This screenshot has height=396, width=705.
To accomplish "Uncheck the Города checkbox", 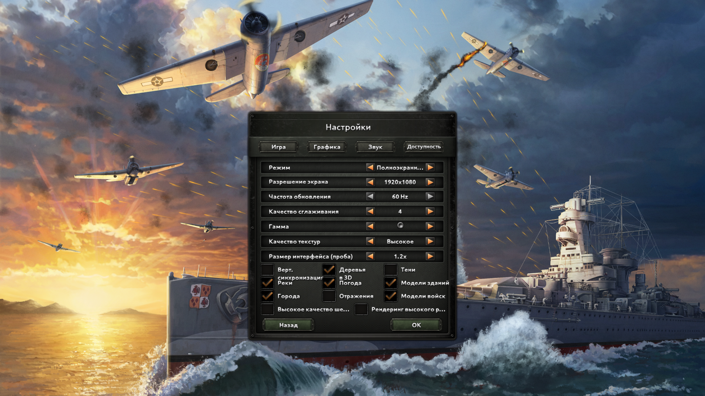I will 267,296.
